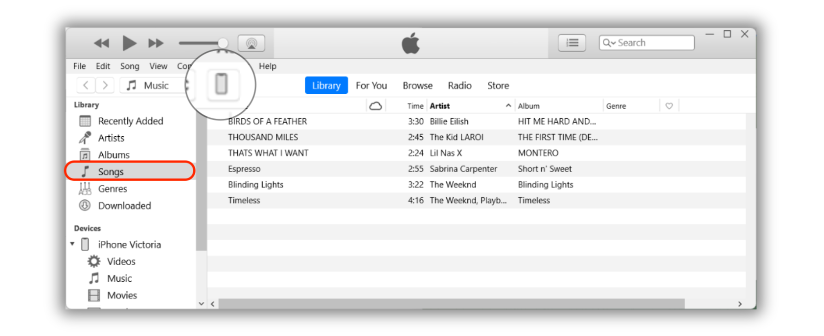This screenshot has width=824, height=336.
Task: Maximize the iTunes window
Action: [x=727, y=34]
